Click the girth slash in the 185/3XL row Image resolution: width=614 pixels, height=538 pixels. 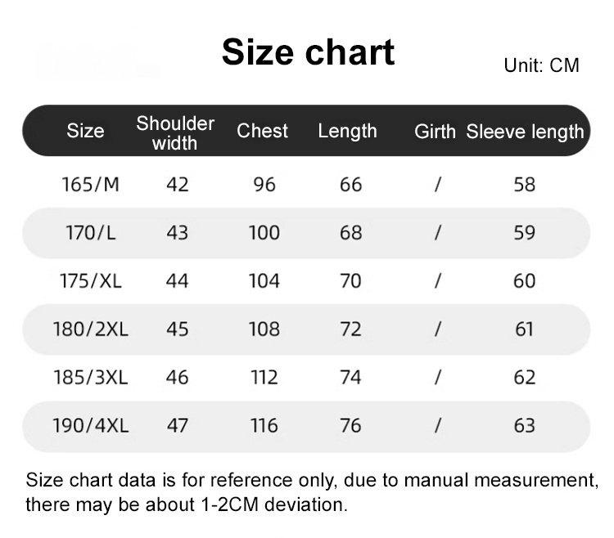tap(438, 377)
